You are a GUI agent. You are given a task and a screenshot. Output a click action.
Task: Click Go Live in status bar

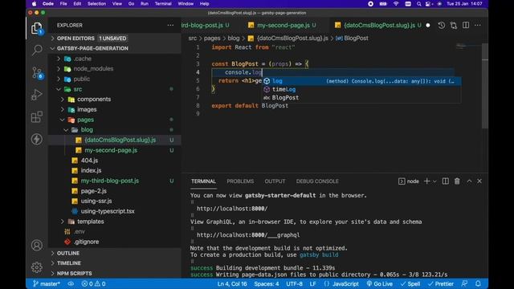(x=379, y=283)
